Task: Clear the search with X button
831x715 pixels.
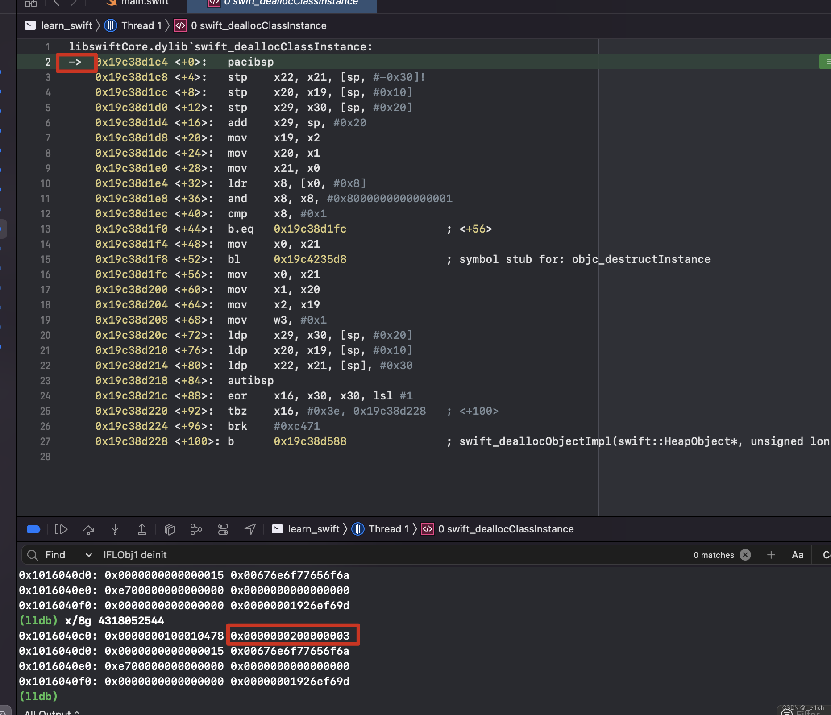Action: pos(745,555)
